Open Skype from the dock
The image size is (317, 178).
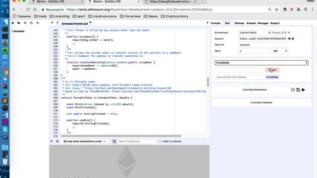point(5,130)
